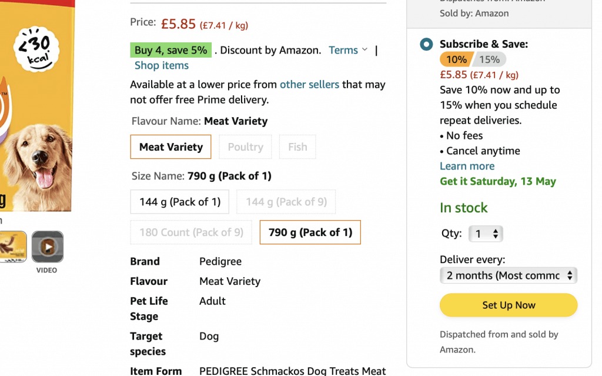Open the 'other sellers' link
This screenshot has width=602, height=376.
[309, 84]
